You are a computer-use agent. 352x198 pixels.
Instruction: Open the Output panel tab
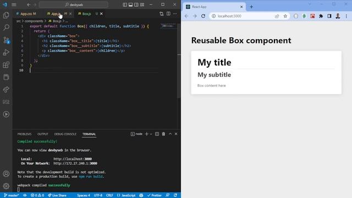(x=43, y=134)
